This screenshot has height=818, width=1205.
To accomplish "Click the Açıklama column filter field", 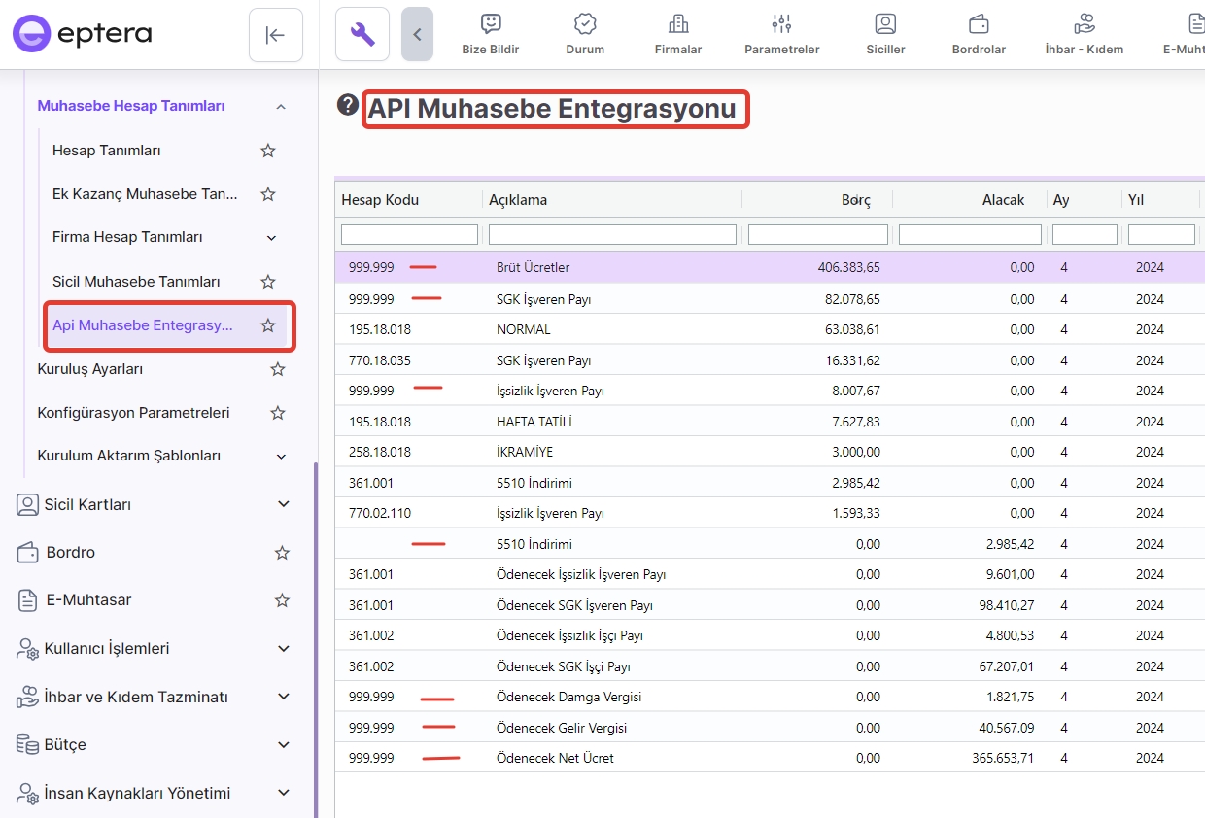I will [612, 235].
